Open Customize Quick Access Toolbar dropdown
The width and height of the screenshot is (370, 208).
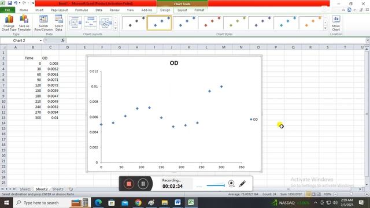tap(33, 3)
